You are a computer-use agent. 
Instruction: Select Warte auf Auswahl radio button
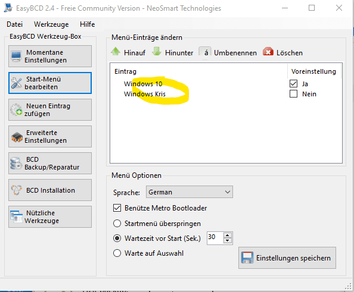pos(117,253)
